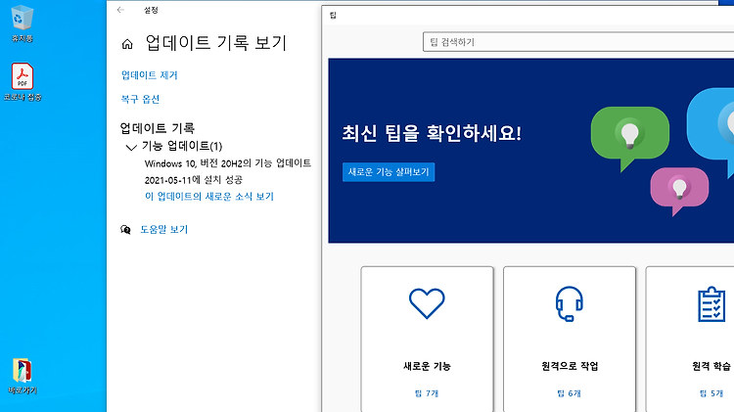The image size is (734, 412).
Task: Click the Windows 10, 버전 20H2 update entry
Action: 228,163
